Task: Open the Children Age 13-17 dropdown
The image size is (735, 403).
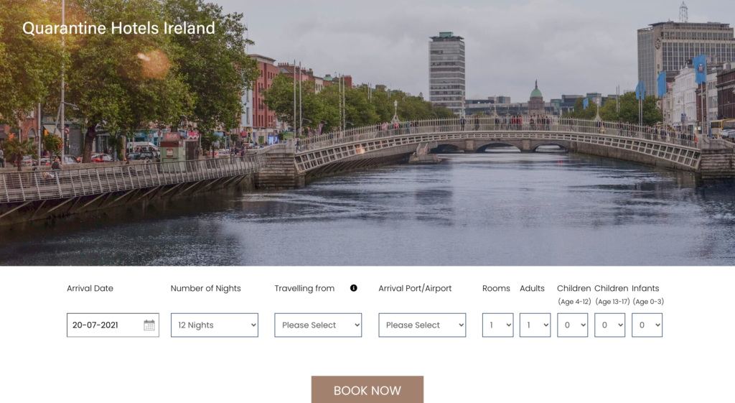Action: click(x=610, y=325)
